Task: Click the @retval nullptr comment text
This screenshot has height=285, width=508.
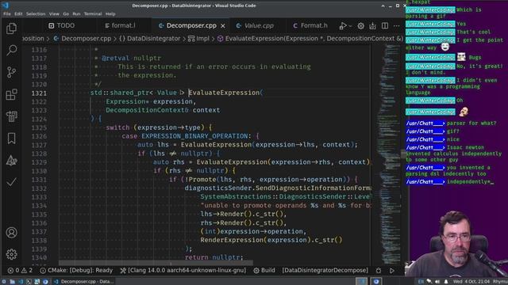Action: tap(131, 58)
